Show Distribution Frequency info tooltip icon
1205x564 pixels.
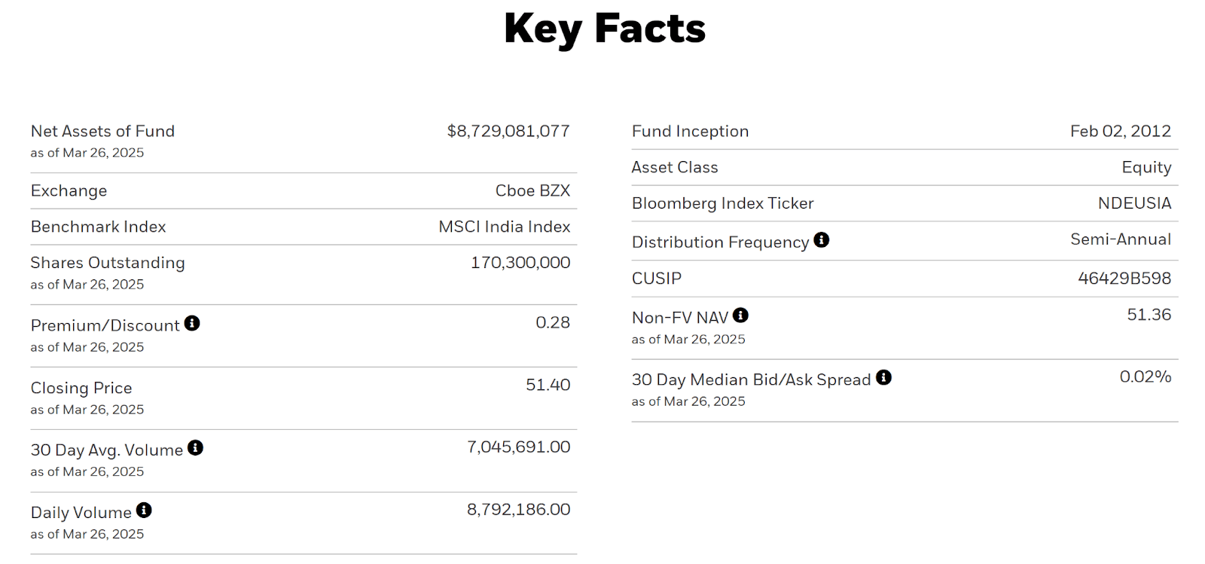point(822,240)
